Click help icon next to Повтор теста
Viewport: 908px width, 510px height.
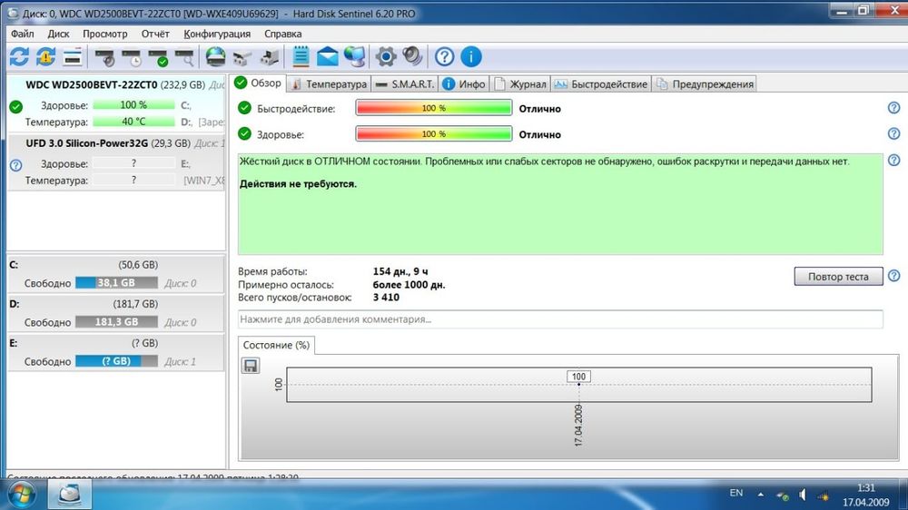pyautogui.click(x=893, y=276)
